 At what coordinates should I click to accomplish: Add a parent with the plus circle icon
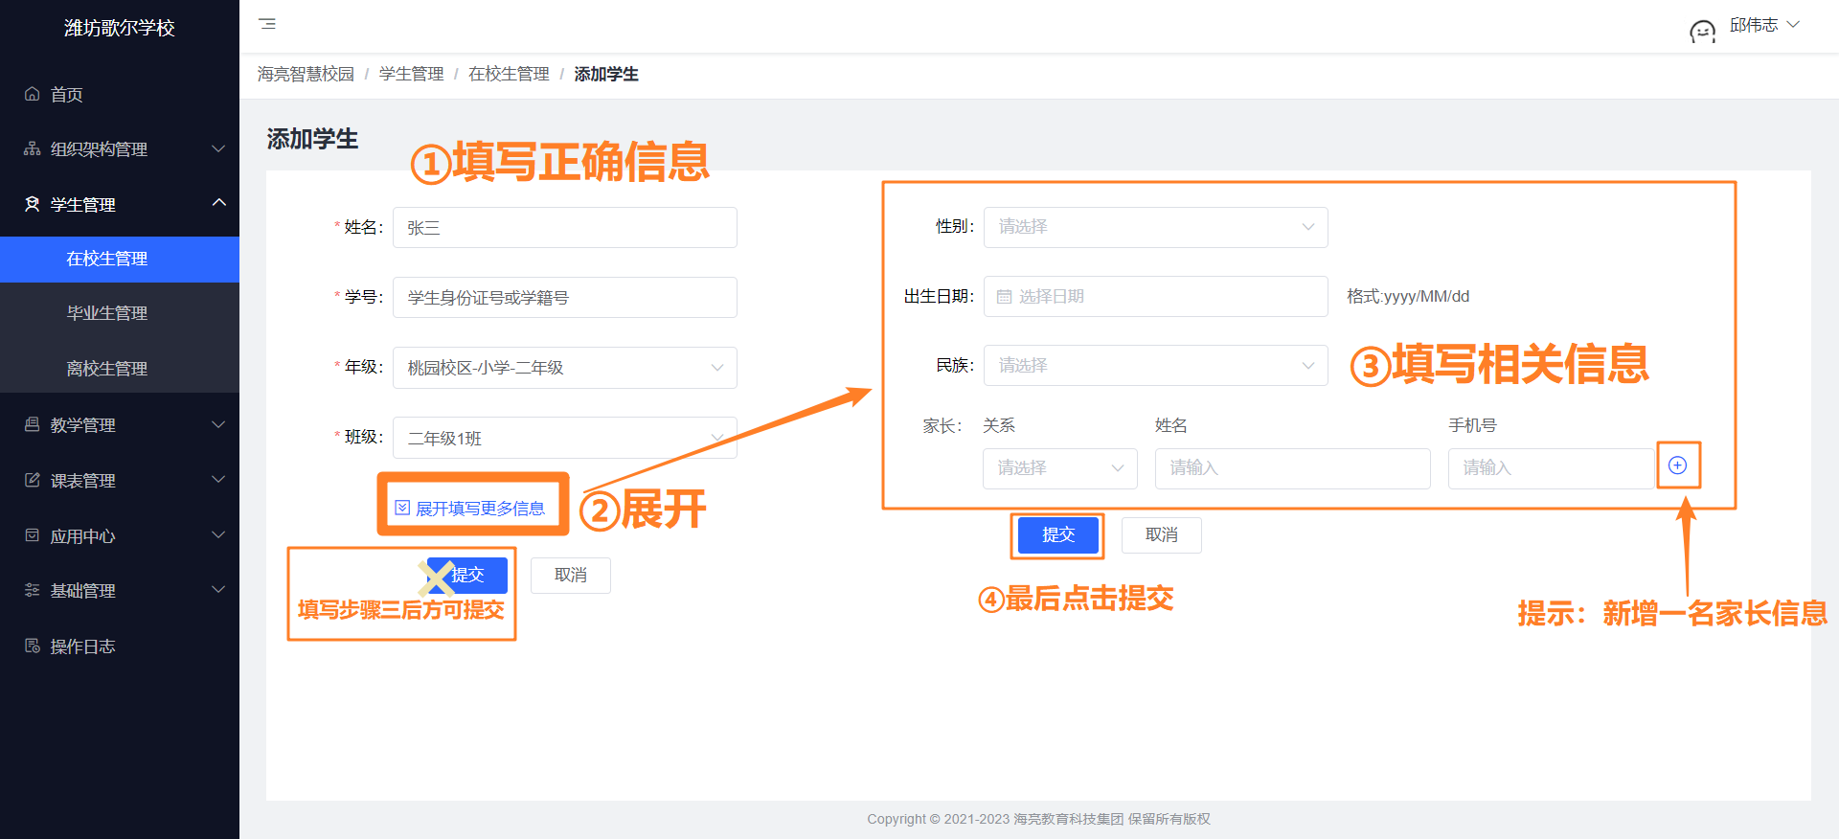pyautogui.click(x=1677, y=465)
